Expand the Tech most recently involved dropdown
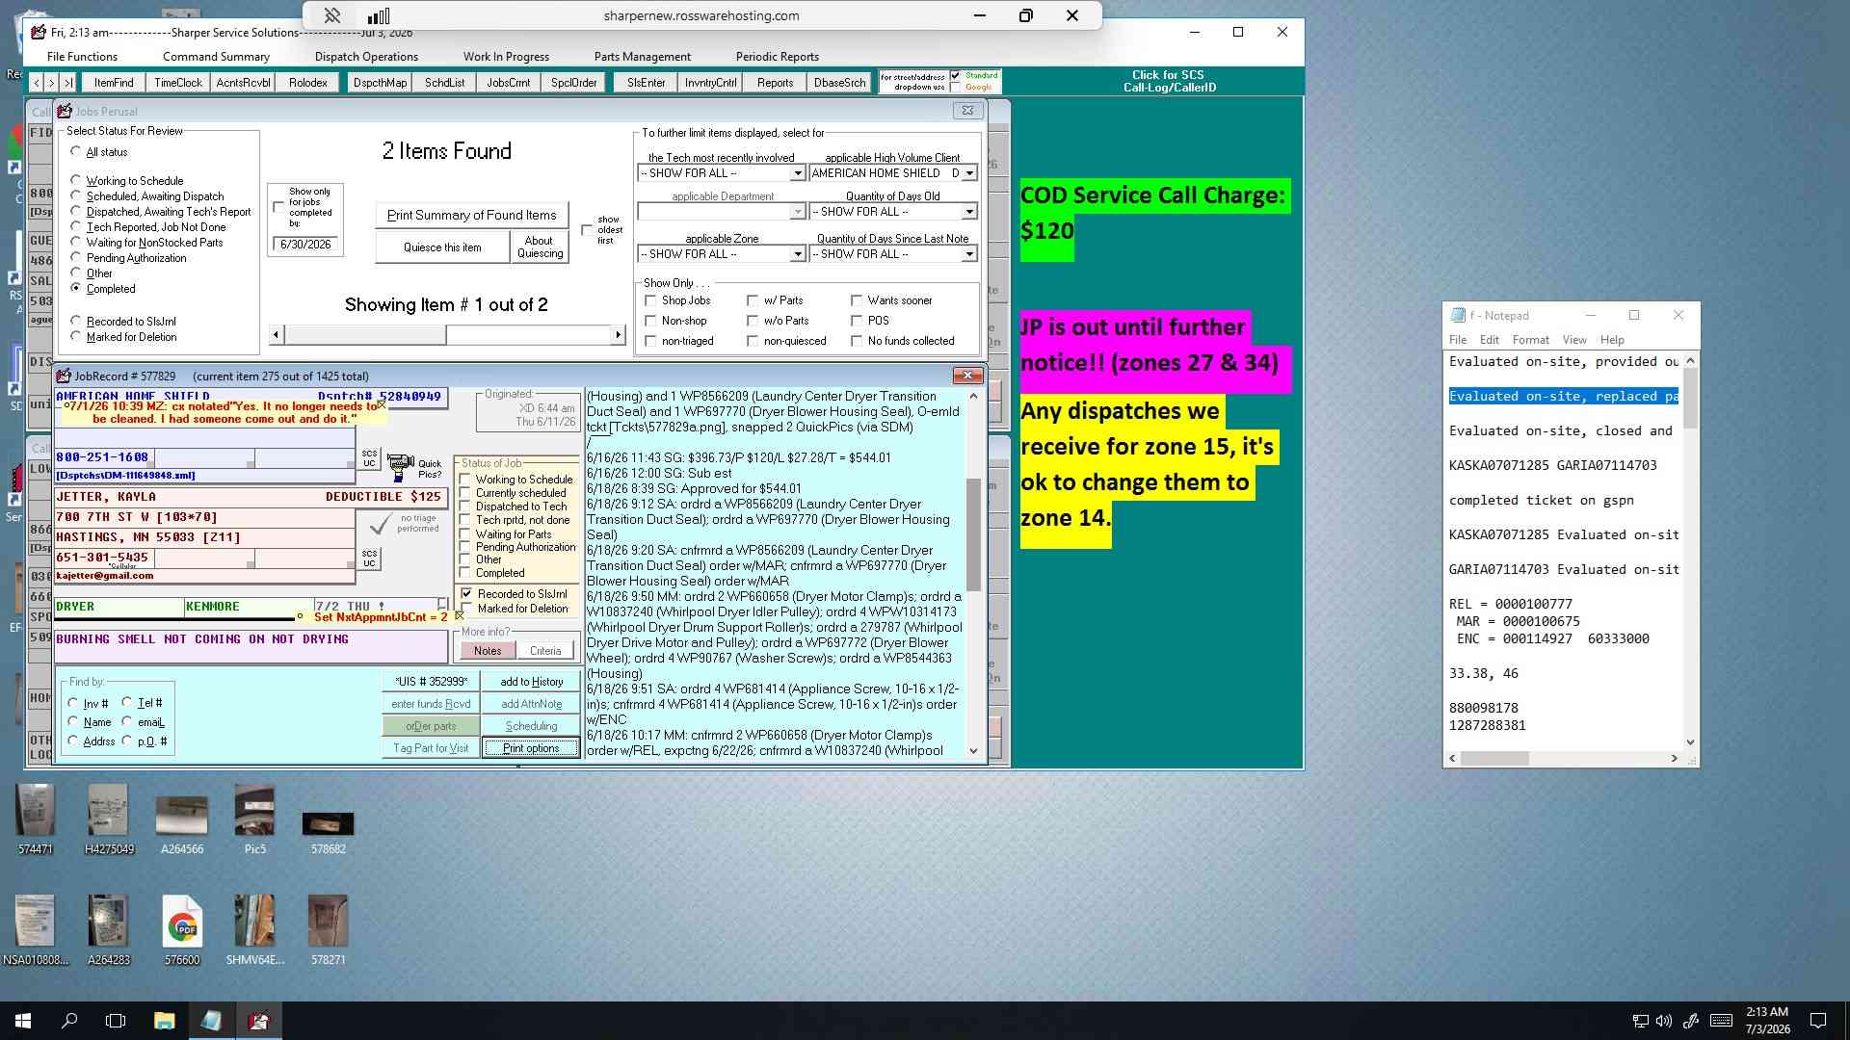Screen dimensions: 1850x1040 [797, 173]
